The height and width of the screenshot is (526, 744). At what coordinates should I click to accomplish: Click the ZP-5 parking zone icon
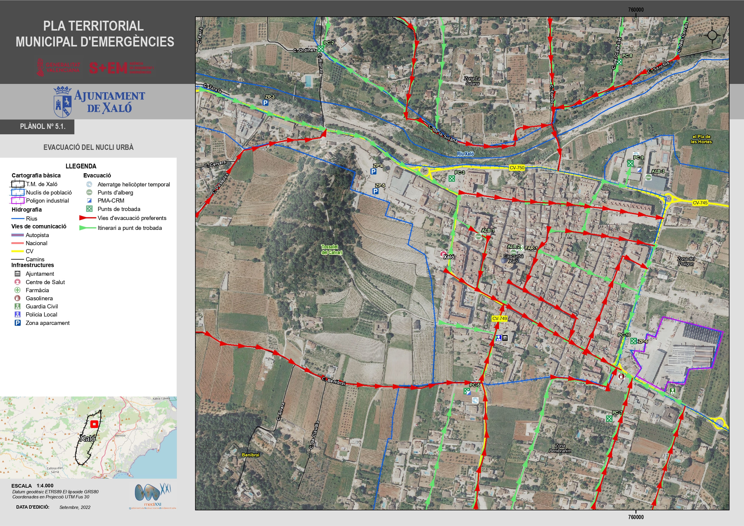(x=375, y=191)
